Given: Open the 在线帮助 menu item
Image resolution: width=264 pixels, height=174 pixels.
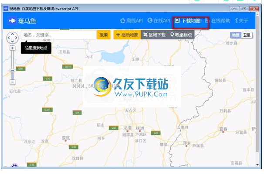Looking at the screenshot, I should [218, 21].
